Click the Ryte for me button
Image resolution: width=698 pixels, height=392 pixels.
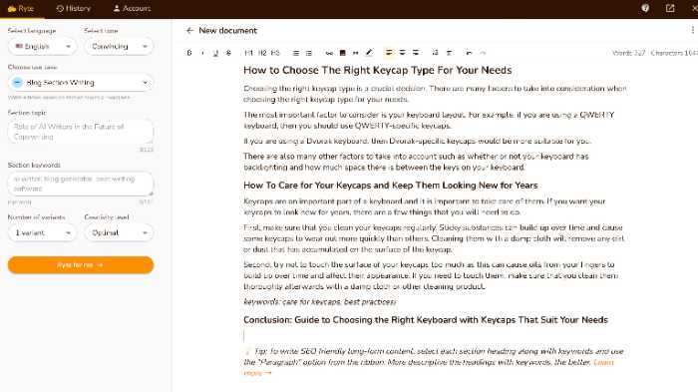pos(81,265)
